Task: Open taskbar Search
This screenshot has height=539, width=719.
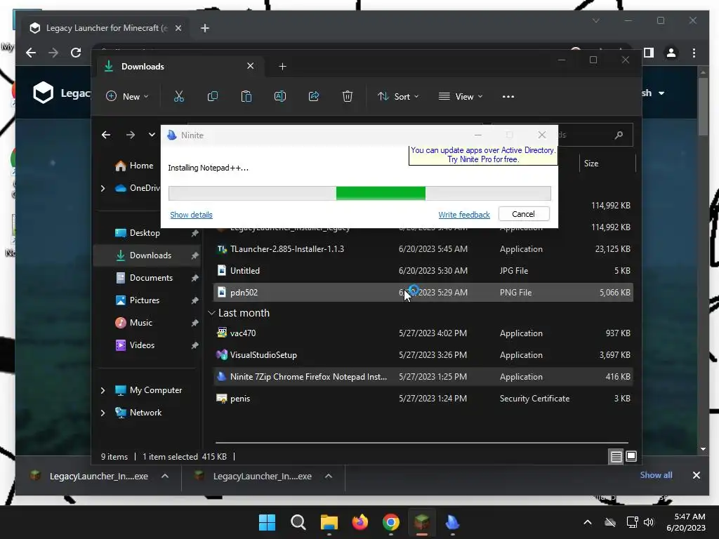Action: coord(298,522)
